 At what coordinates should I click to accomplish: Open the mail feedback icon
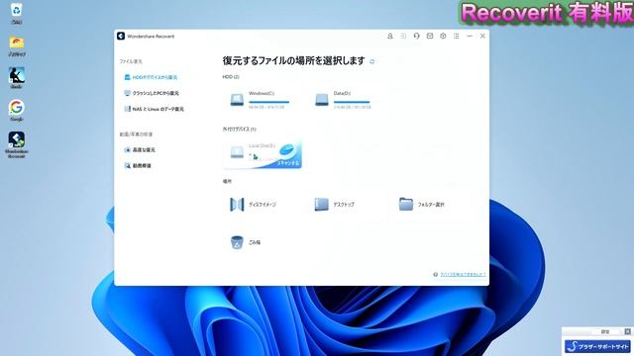tap(430, 36)
